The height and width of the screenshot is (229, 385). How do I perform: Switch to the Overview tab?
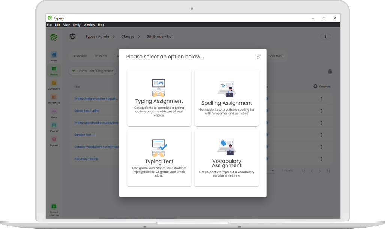click(80, 56)
